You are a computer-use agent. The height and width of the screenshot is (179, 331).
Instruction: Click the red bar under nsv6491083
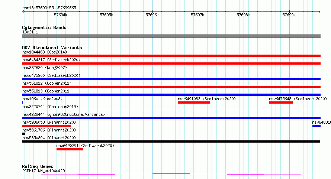coord(194,102)
